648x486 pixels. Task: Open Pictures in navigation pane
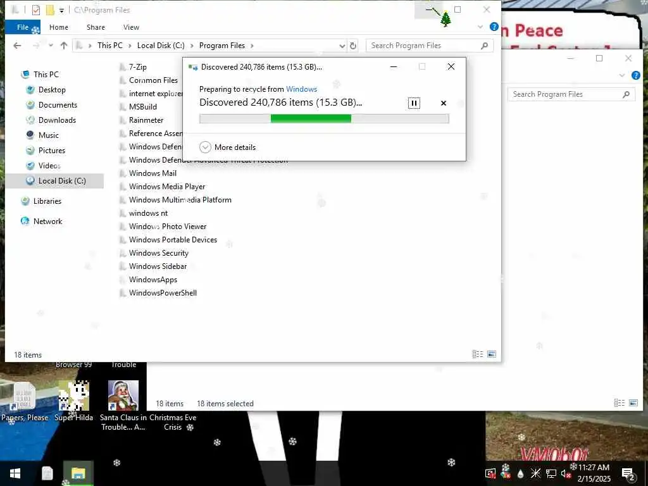(x=52, y=151)
